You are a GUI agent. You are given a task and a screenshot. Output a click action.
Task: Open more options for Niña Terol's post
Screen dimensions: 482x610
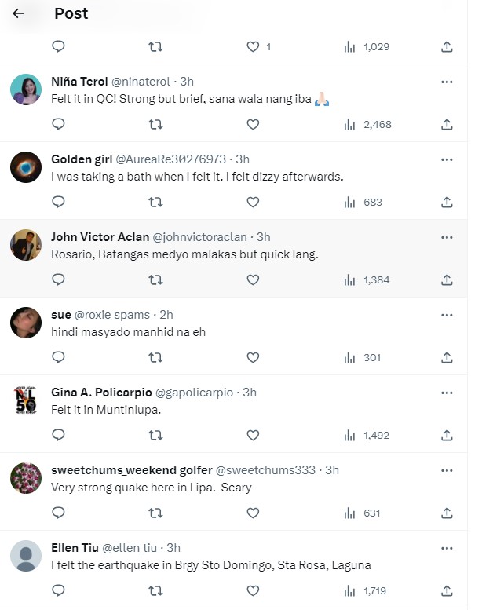coord(447,82)
